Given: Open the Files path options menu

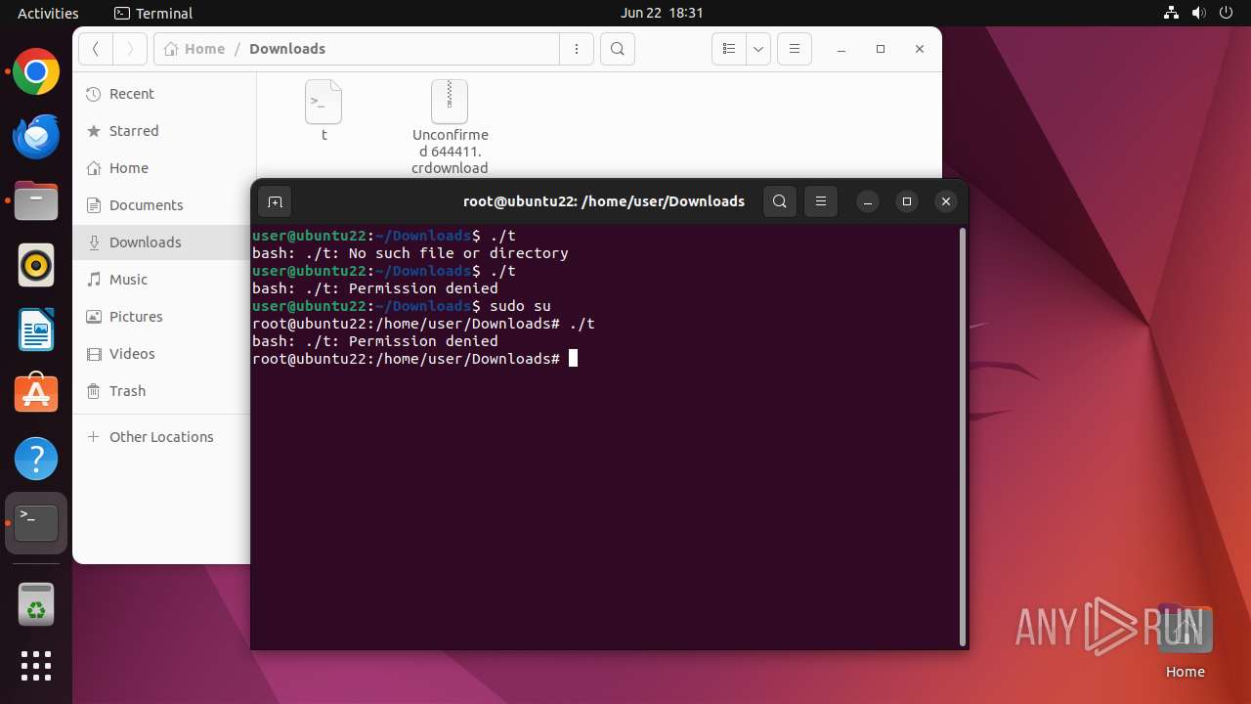Looking at the screenshot, I should point(577,49).
